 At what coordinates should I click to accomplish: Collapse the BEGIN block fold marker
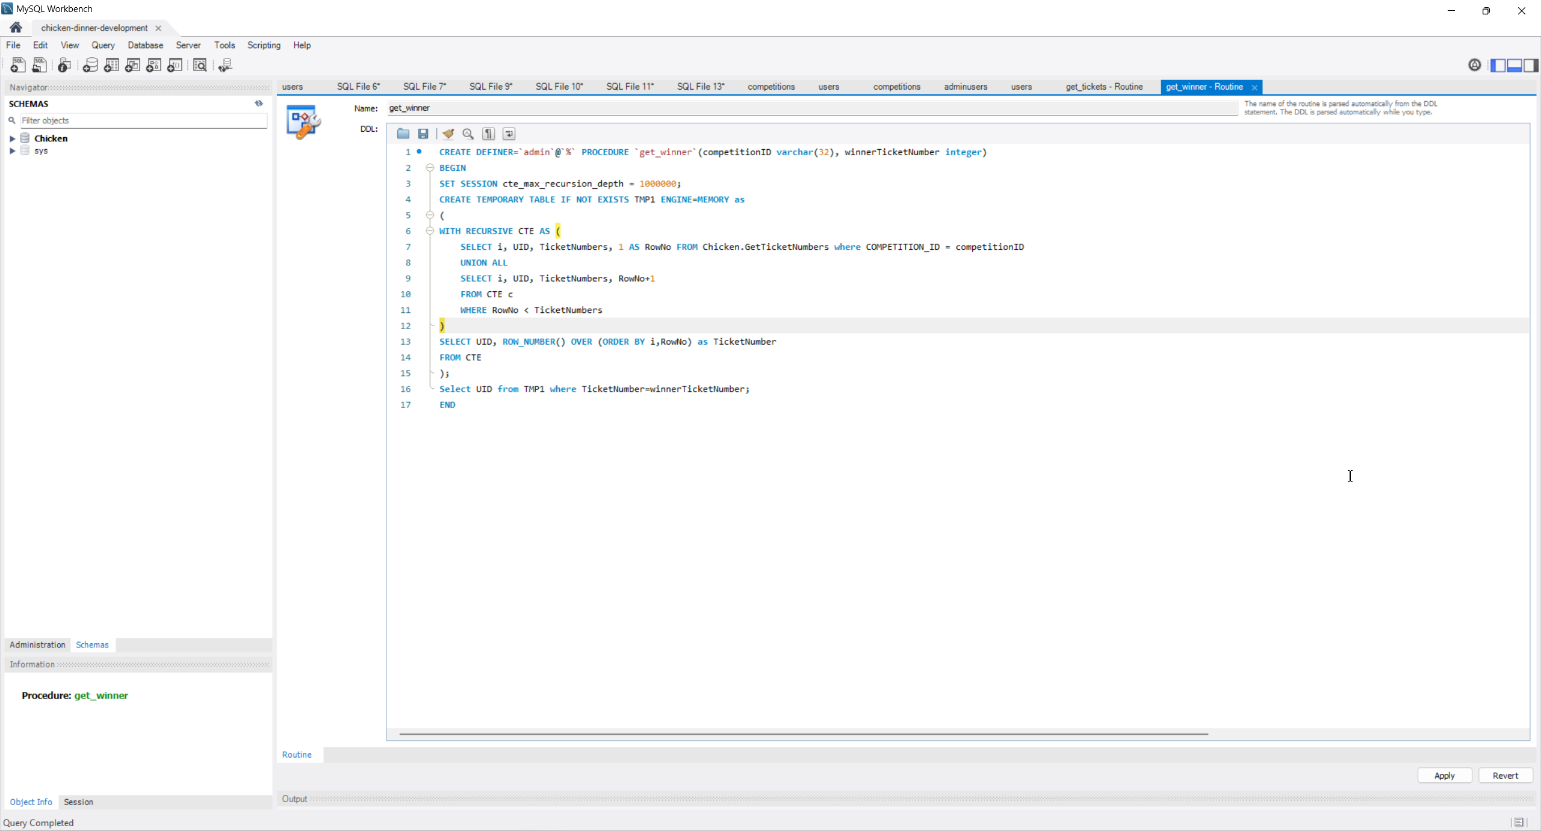click(430, 168)
